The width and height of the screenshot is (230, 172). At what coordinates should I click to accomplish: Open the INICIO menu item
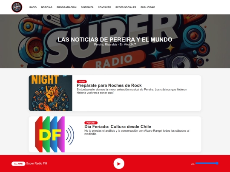pos(33,7)
